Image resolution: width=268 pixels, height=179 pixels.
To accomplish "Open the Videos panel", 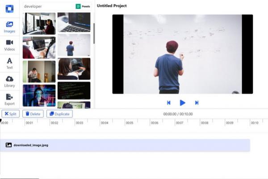I will pos(9,45).
